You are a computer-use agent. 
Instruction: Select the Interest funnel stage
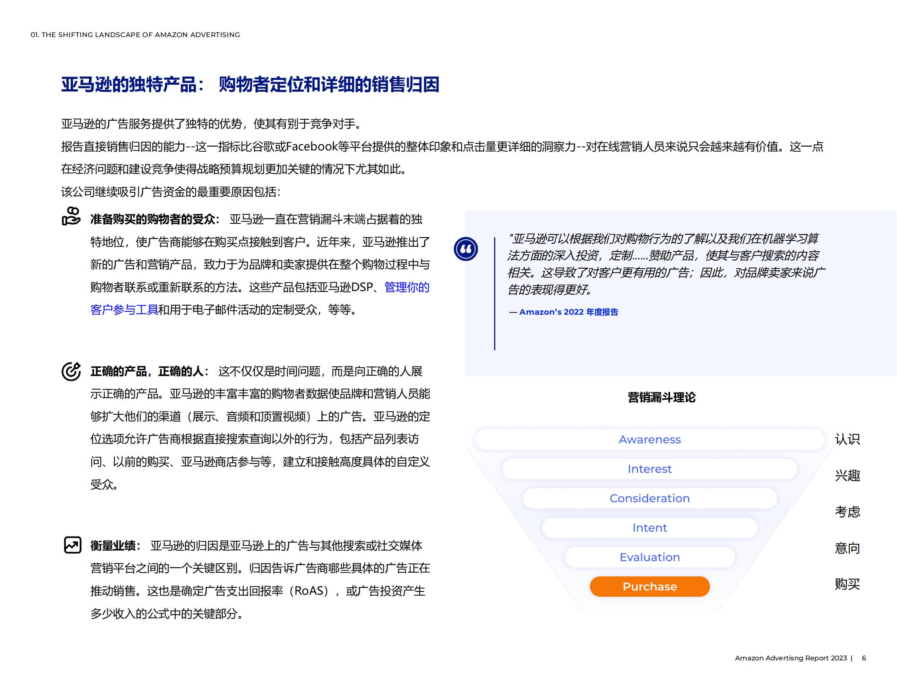point(650,469)
